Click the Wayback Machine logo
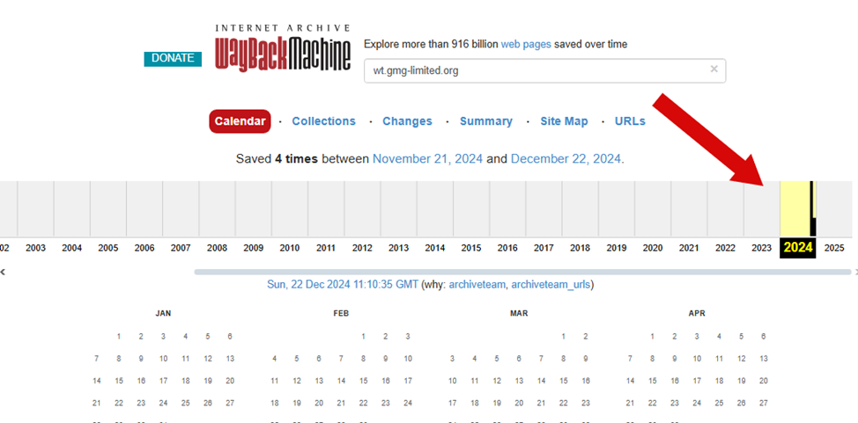The height and width of the screenshot is (423, 858). 283,47
